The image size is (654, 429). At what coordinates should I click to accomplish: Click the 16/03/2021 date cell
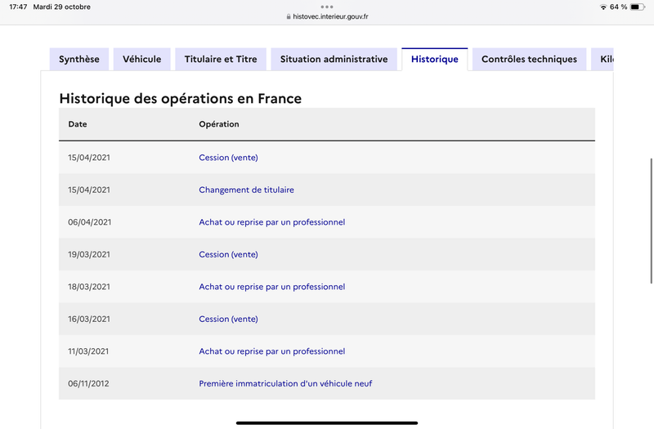[89, 319]
